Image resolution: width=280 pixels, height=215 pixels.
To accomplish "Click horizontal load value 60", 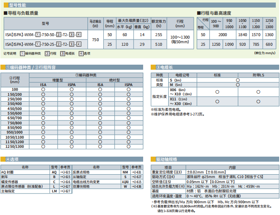I will point(125,35).
